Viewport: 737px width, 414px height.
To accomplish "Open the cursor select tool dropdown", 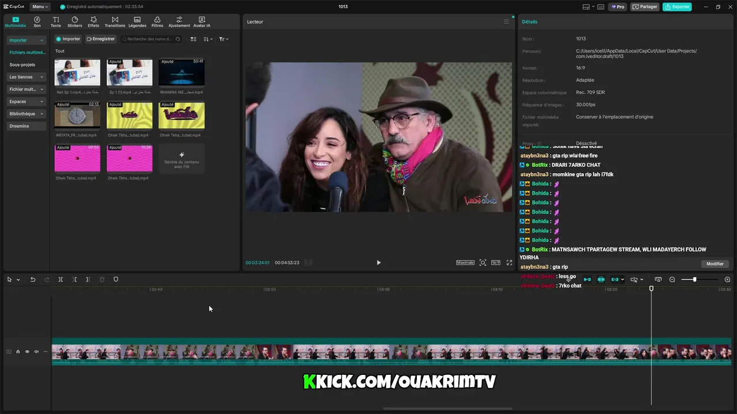I will click(x=18, y=279).
